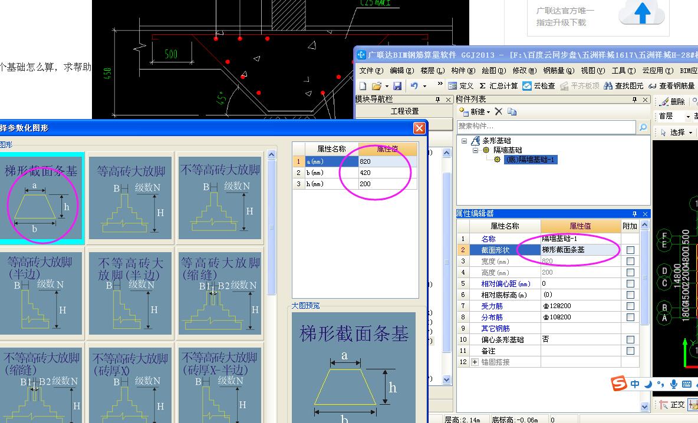Click the 受力筋 property label link

tap(492, 306)
